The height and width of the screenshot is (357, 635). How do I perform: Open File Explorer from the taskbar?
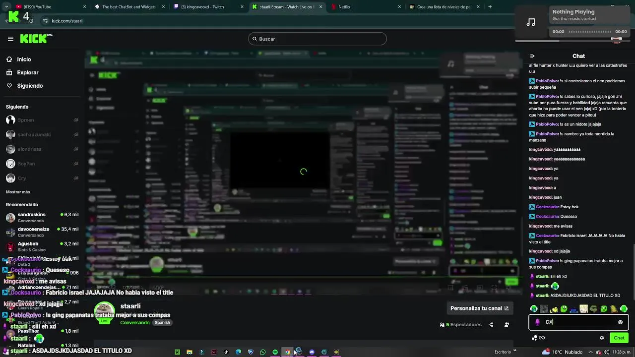coord(189,352)
